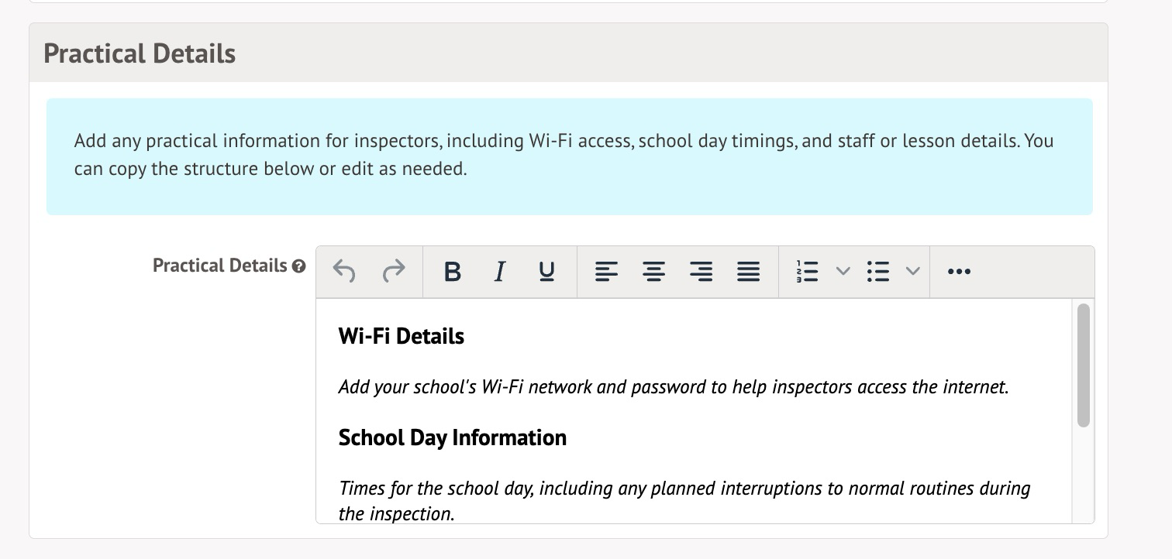Toggle Italic formatting

pos(500,272)
